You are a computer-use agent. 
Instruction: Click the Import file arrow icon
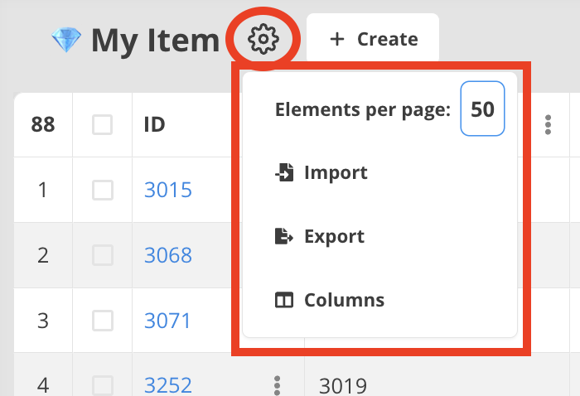284,173
